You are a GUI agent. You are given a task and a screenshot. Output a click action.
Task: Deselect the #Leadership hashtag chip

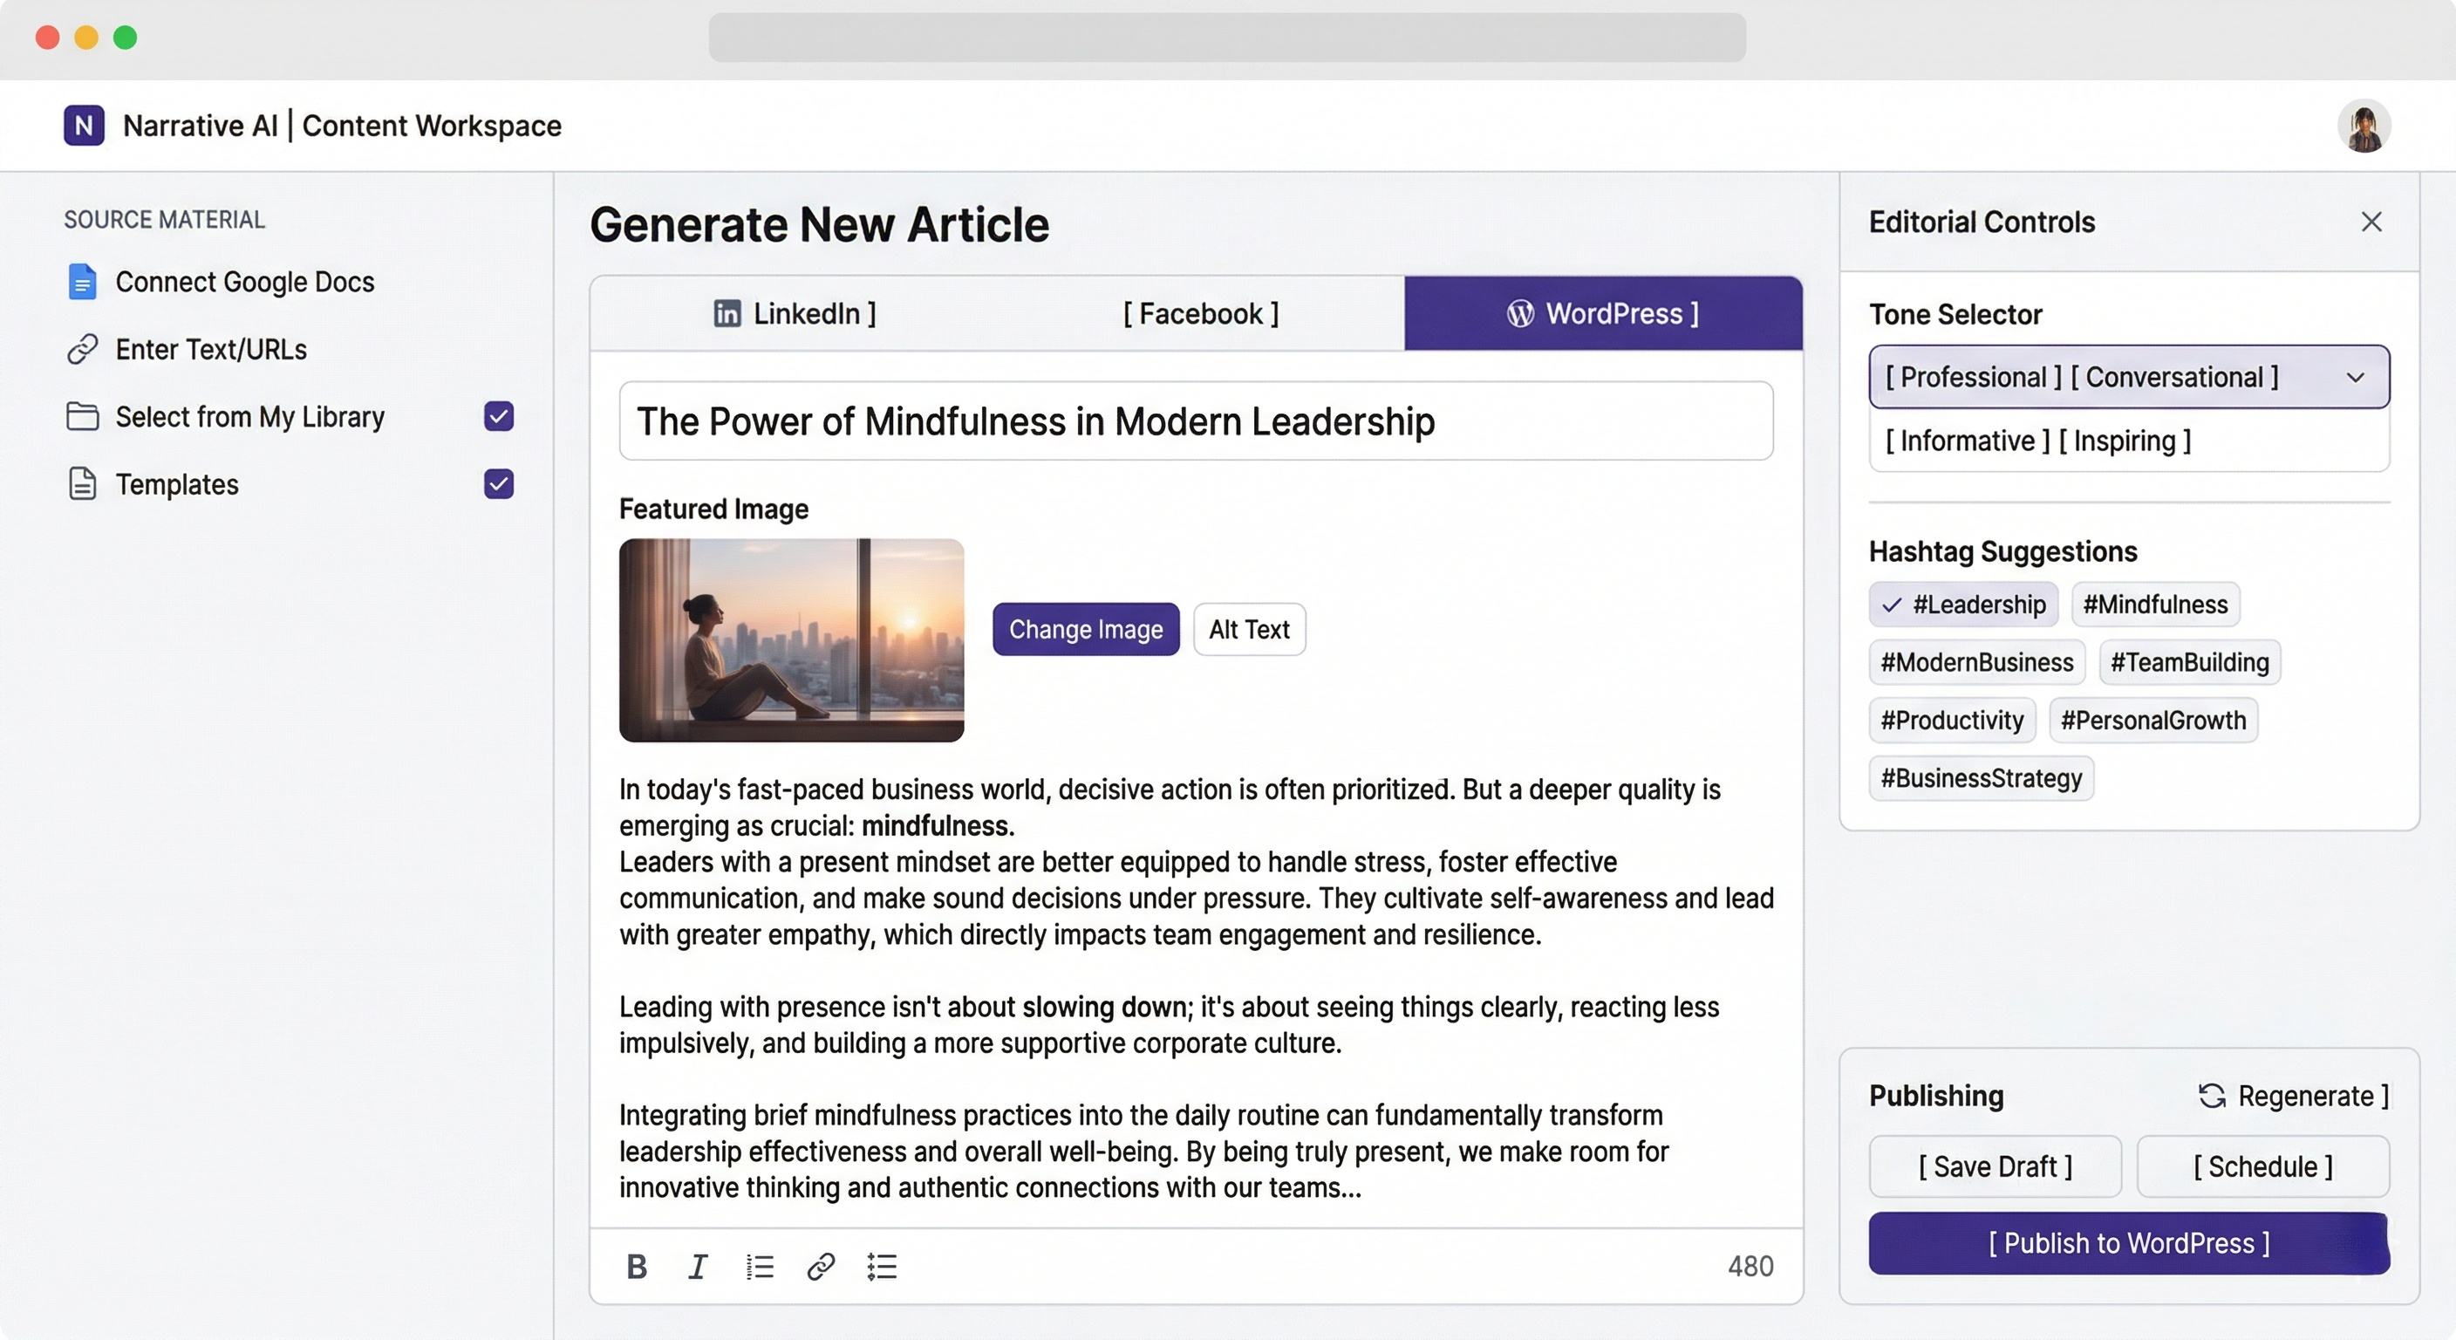pyautogui.click(x=1963, y=605)
